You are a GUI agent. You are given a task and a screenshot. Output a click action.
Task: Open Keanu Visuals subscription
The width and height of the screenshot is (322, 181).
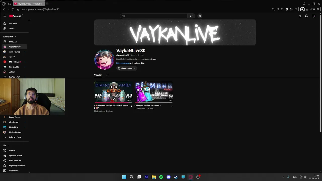pyautogui.click(x=15, y=117)
